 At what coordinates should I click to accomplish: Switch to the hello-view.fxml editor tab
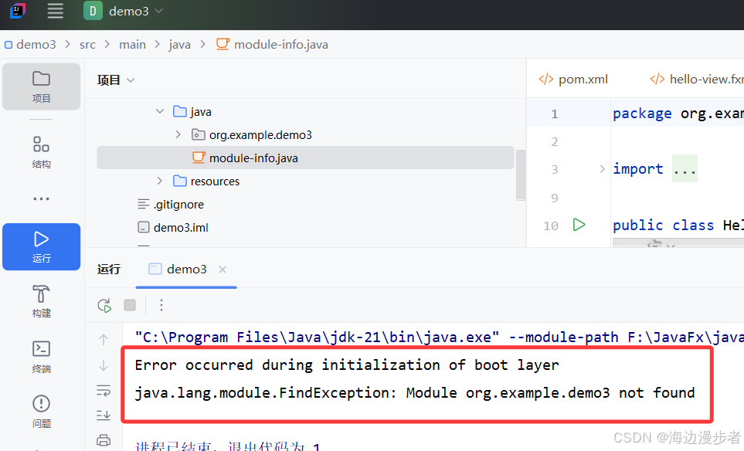[x=695, y=80]
